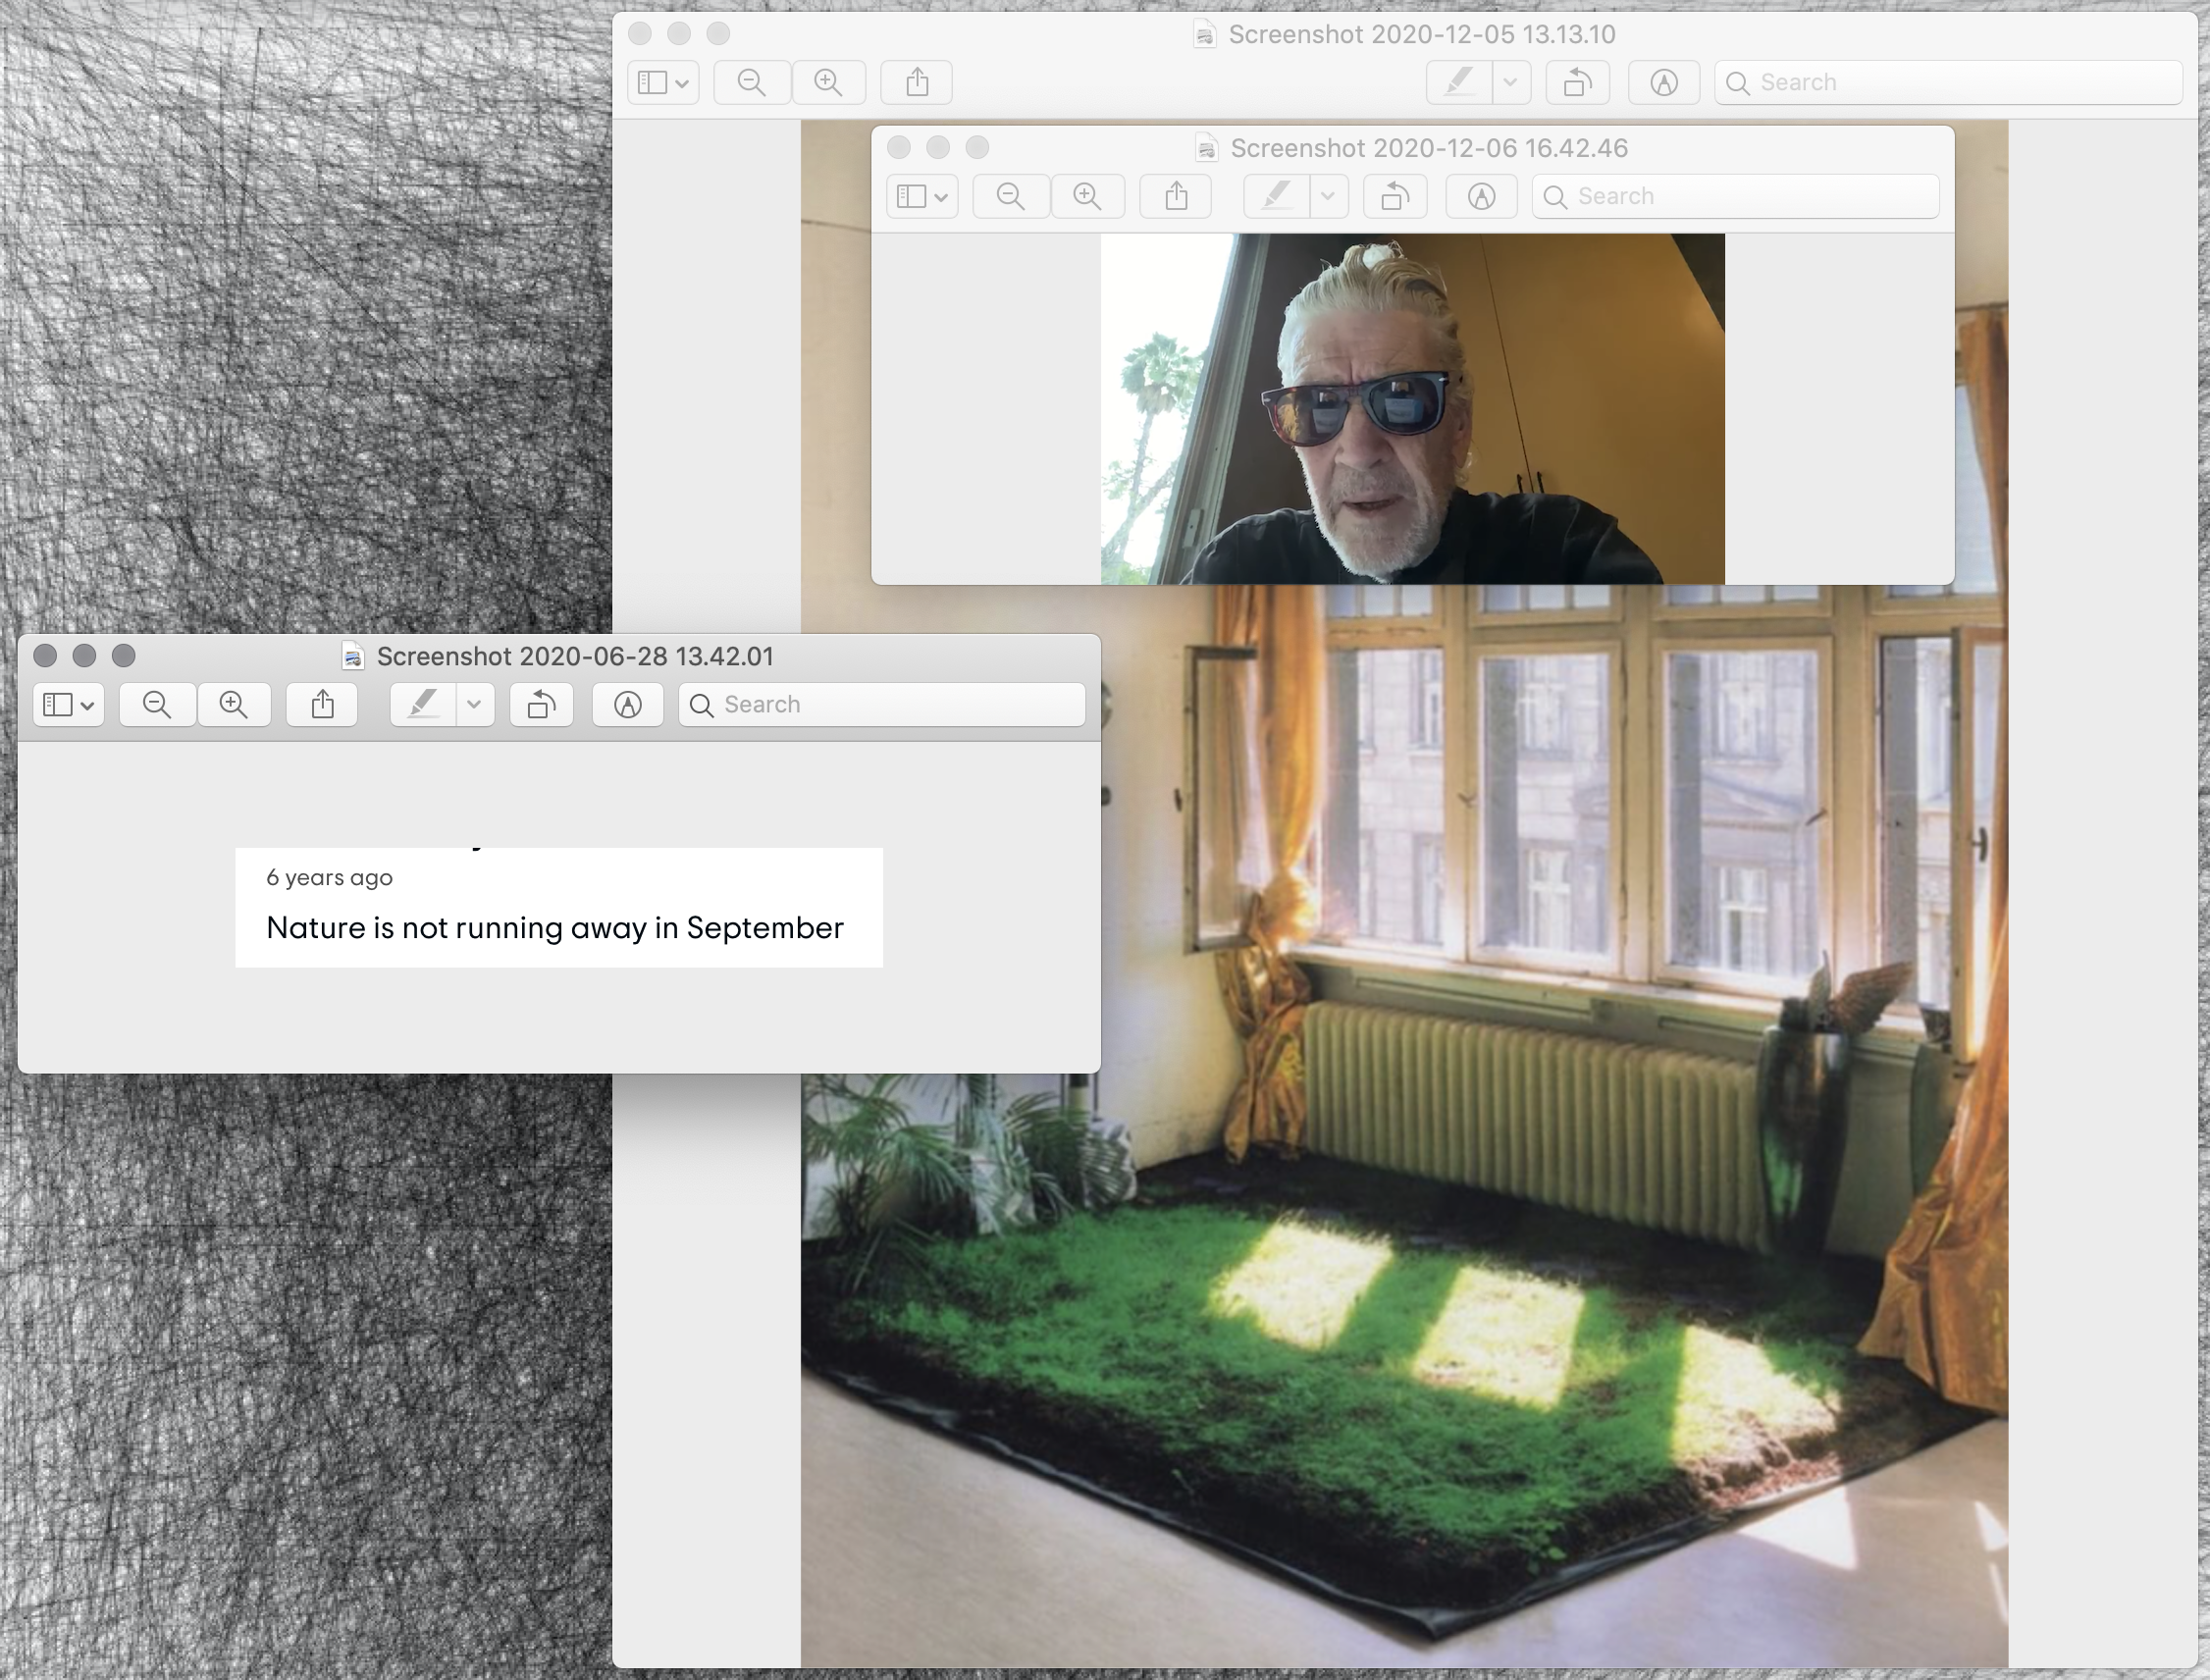Screen dimensions: 2210x1680
Task: Zoom in on the 16.42.46 window
Action: click(1088, 196)
